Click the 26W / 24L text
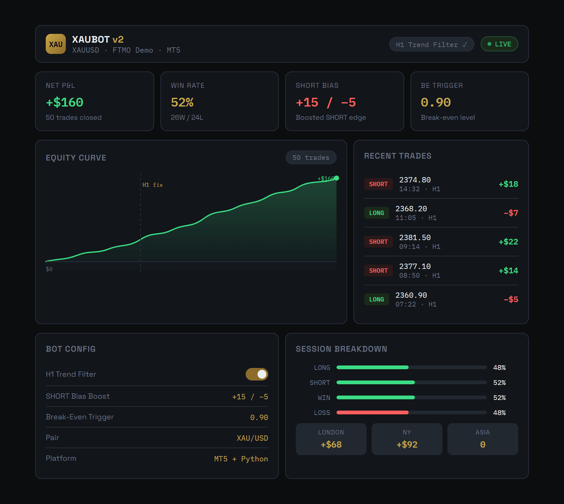 click(x=187, y=118)
